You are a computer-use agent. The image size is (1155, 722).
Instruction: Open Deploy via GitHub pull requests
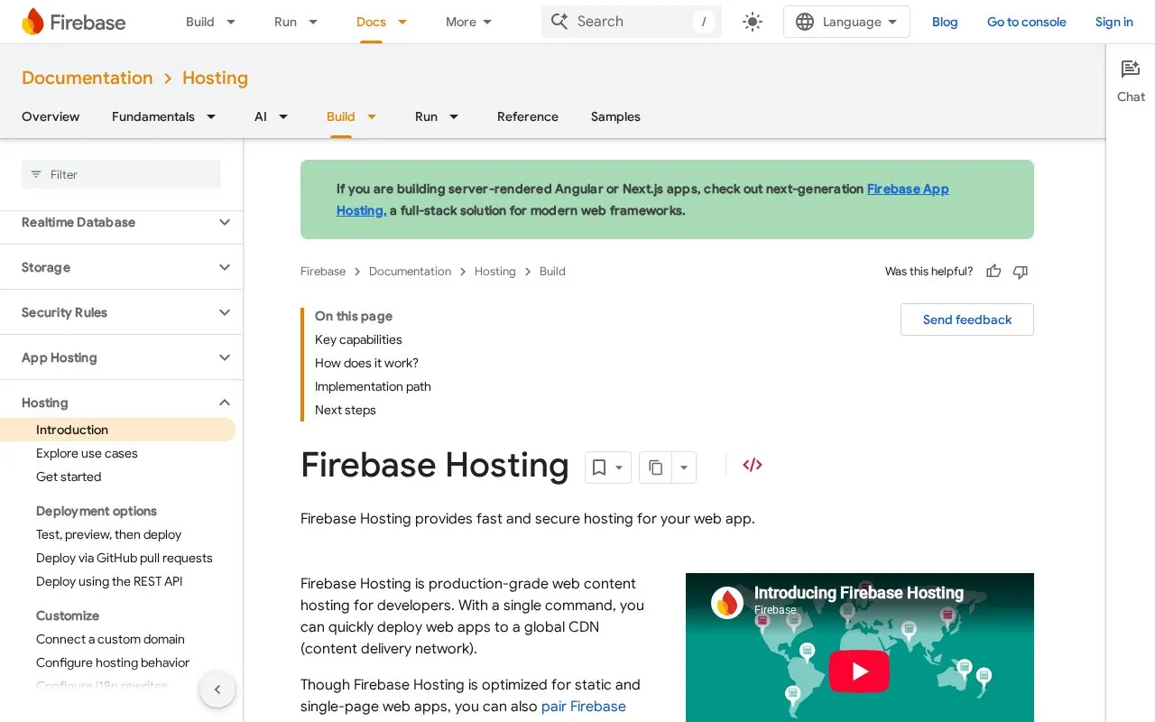click(x=125, y=558)
